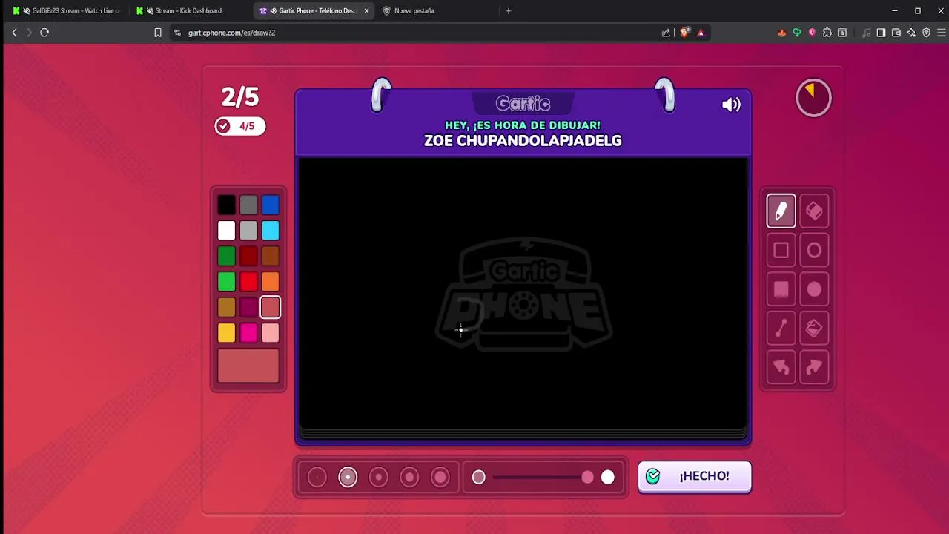Screen dimensions: 949x534
Task: Activate the paint bucket fill tool
Action: tap(814, 329)
